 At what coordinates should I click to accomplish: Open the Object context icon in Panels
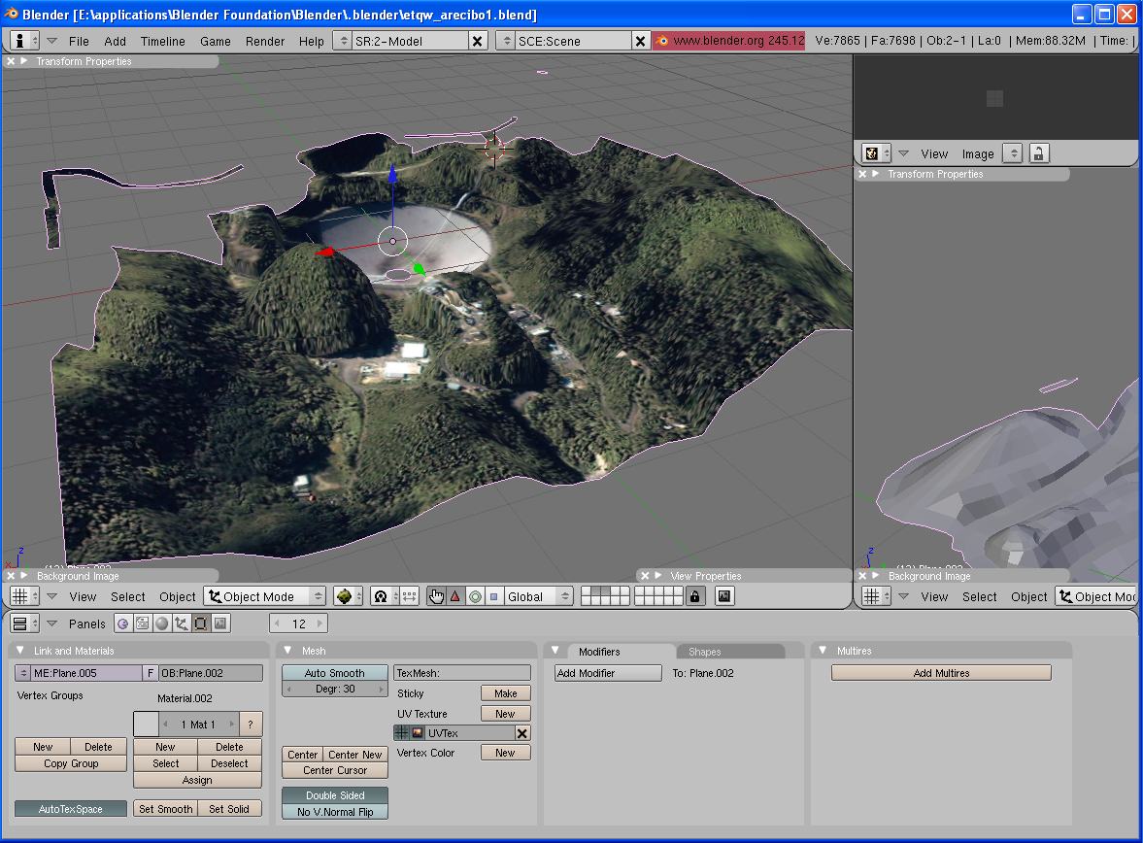(x=182, y=624)
